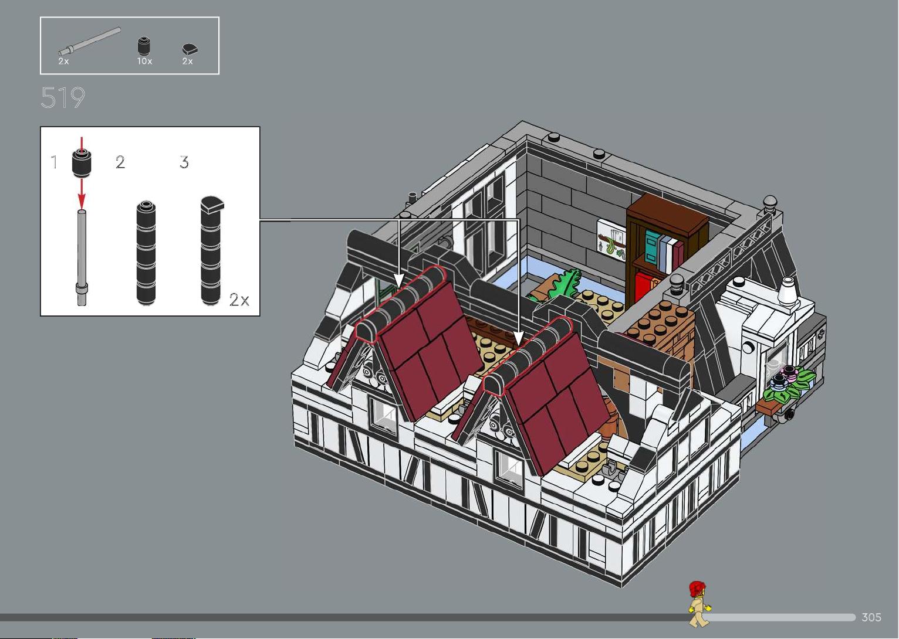
Task: Click the sub-step number "2" label
Action: tap(120, 162)
